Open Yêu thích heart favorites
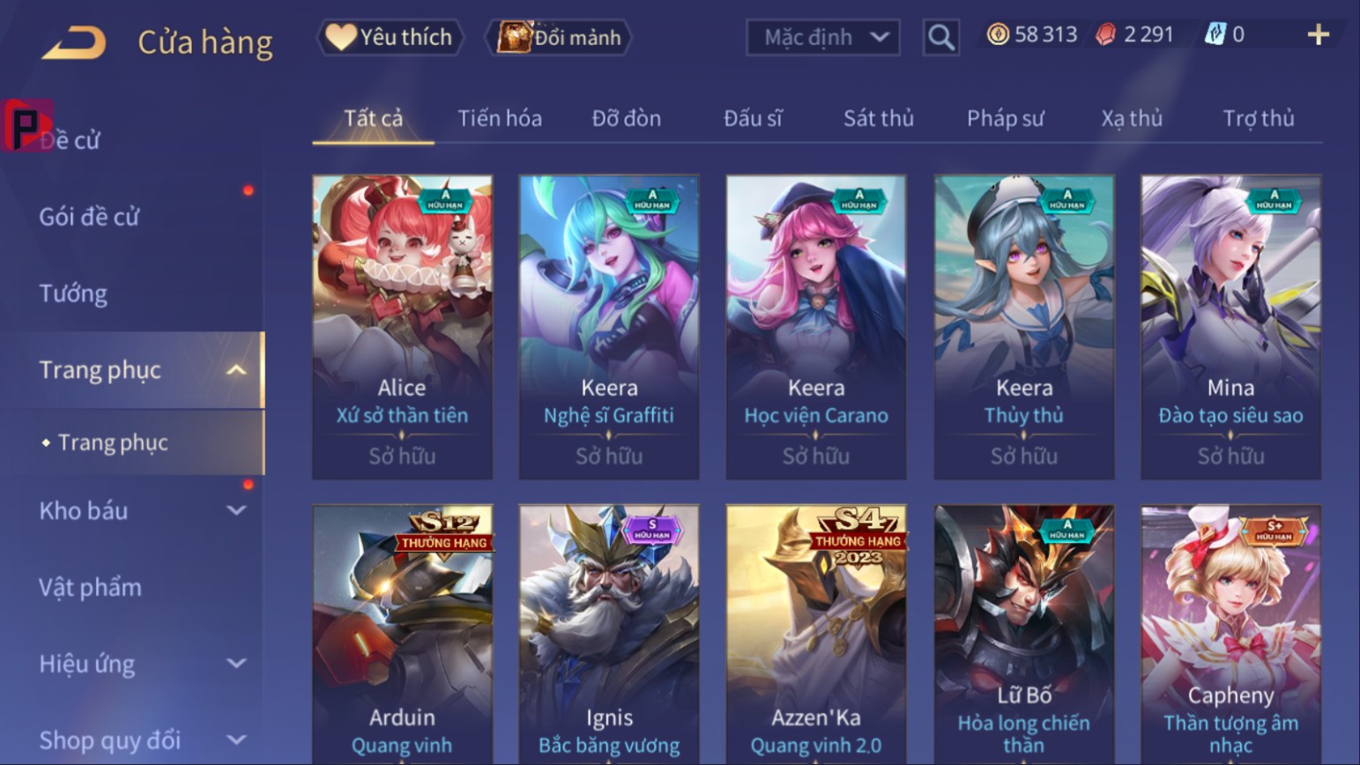Viewport: 1360px width, 765px height. 389,37
